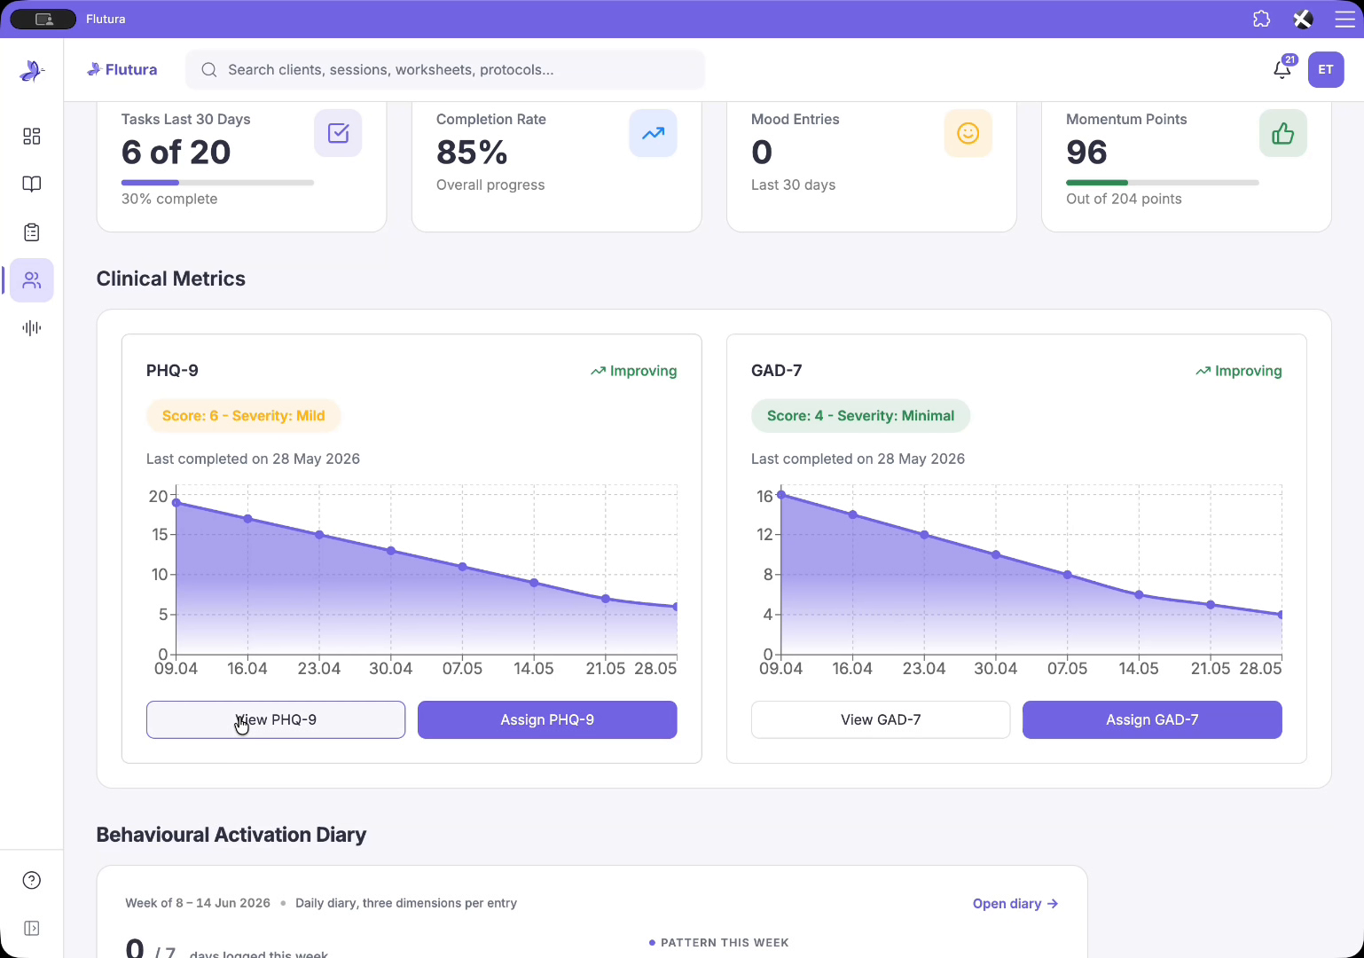Click the Assign PHQ-9 button
The height and width of the screenshot is (958, 1364).
[x=547, y=719]
